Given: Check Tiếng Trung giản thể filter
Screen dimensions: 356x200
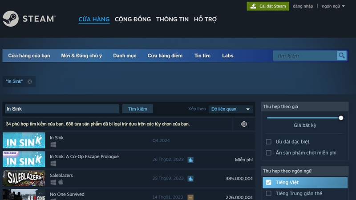Looking at the screenshot, I should click(x=269, y=193).
